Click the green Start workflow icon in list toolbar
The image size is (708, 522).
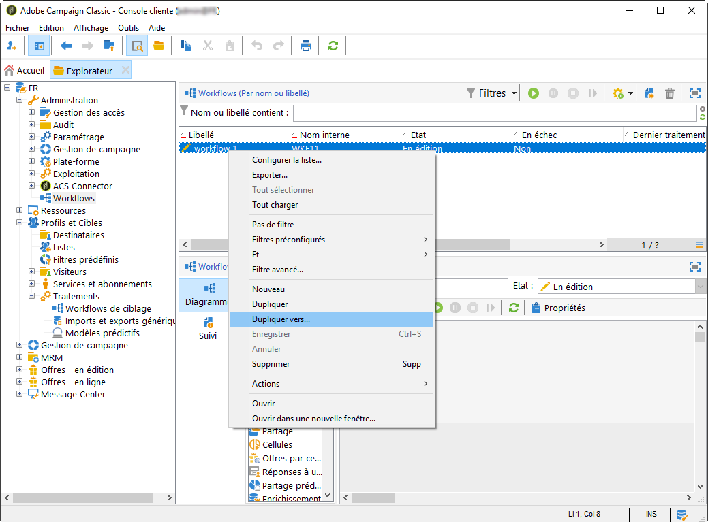click(534, 93)
